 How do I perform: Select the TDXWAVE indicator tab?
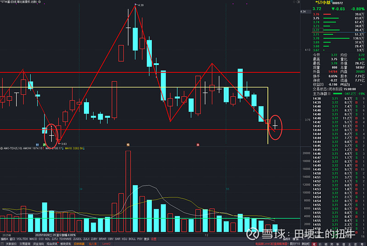tap(65, 239)
